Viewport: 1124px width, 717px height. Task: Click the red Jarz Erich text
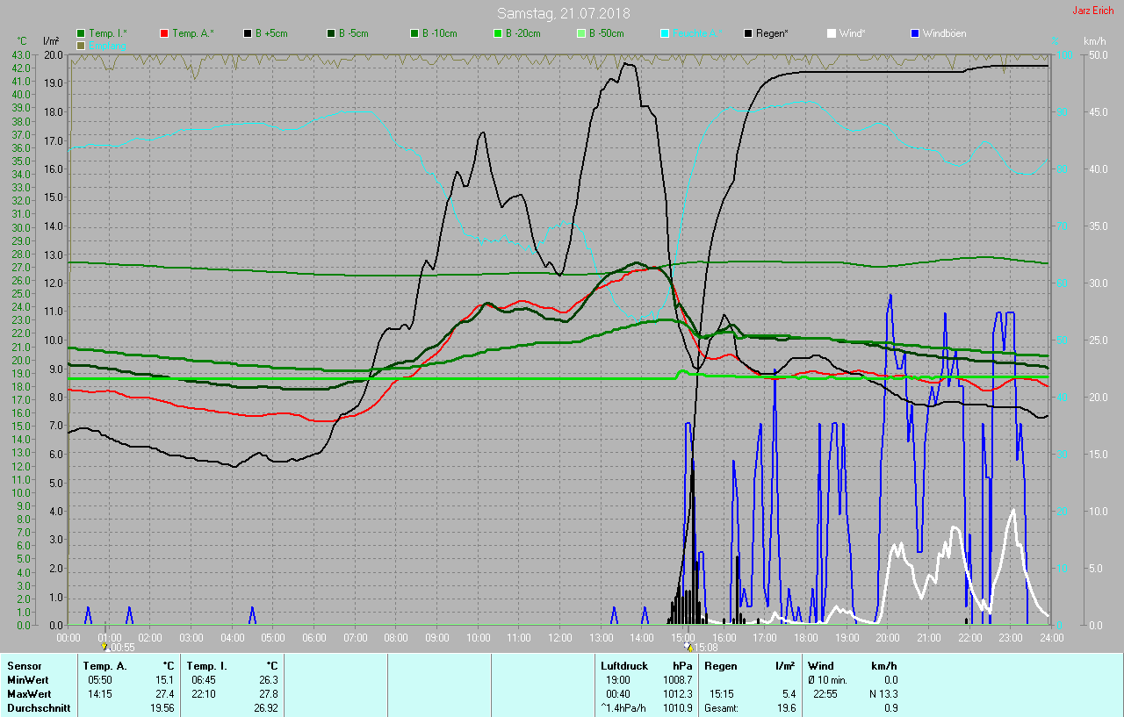(1093, 11)
